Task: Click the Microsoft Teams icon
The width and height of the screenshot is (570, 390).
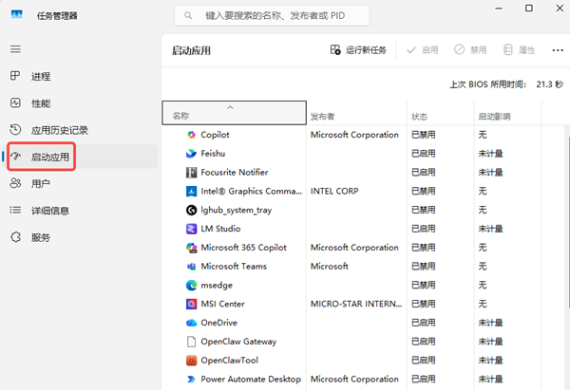Action: coord(191,267)
